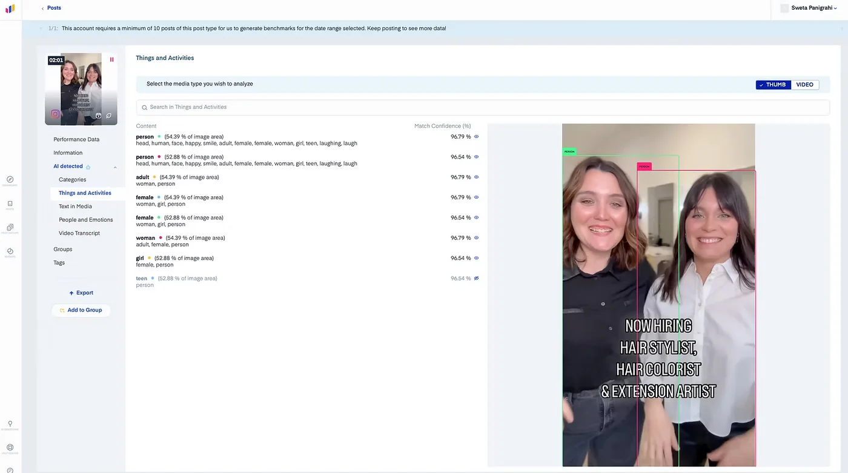The width and height of the screenshot is (848, 473).
Task: Go back via the Posts link
Action: [54, 8]
